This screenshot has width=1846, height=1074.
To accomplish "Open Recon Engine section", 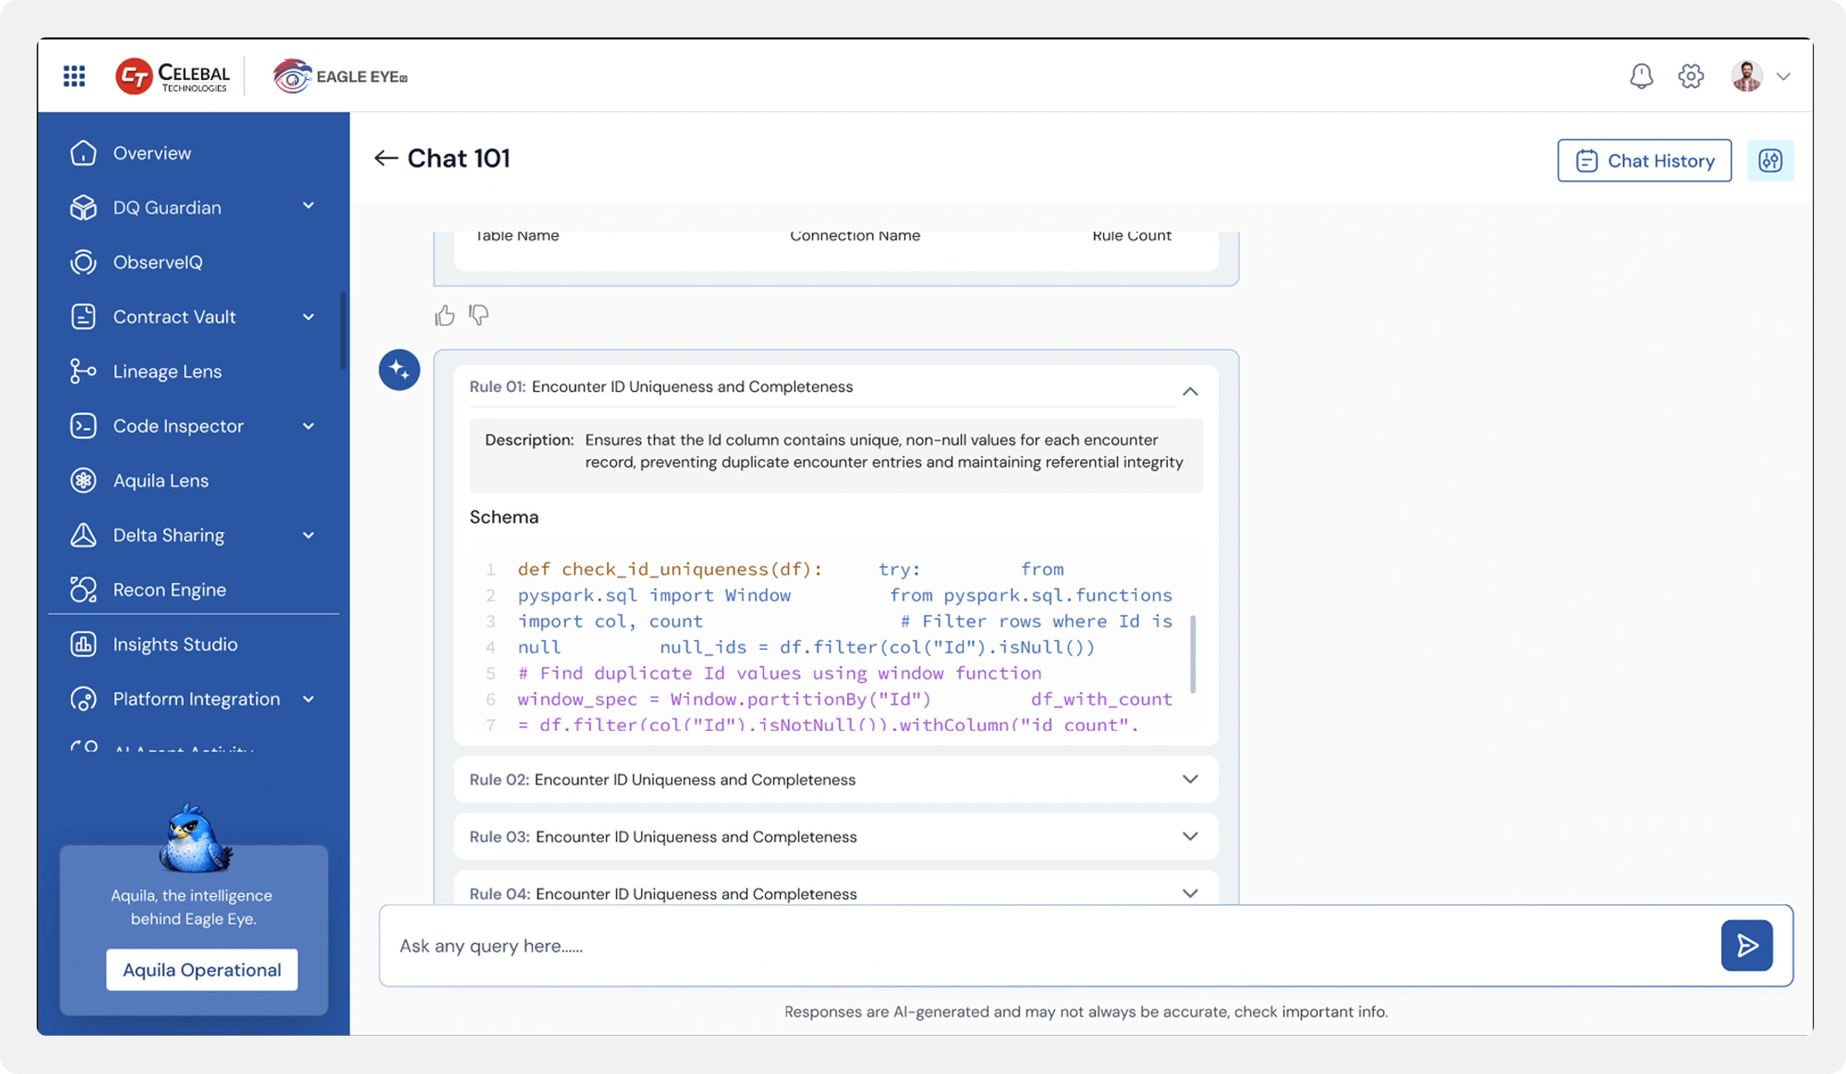I will click(169, 589).
